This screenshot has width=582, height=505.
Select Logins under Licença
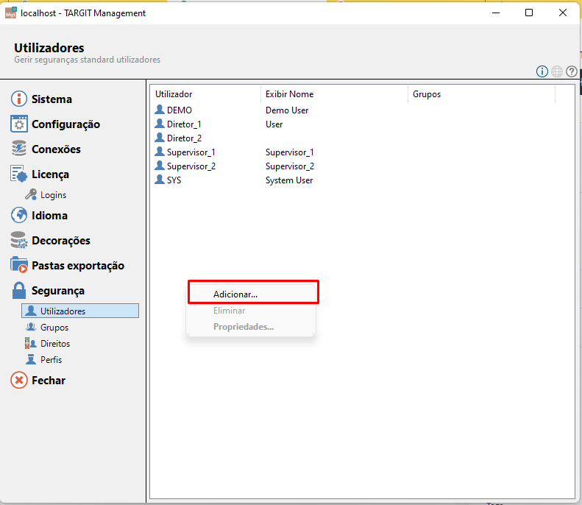tap(53, 195)
